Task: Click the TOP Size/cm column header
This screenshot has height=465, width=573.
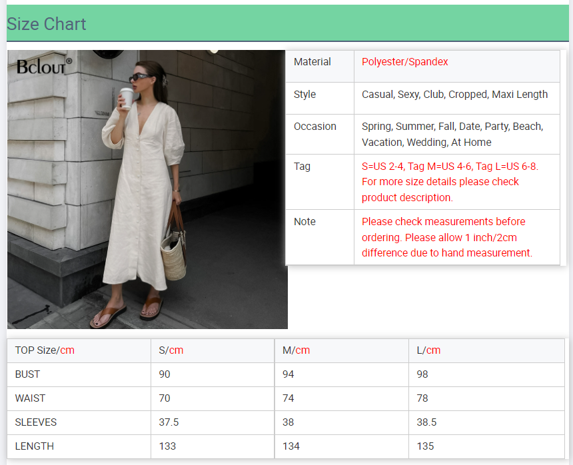Action: pos(45,350)
